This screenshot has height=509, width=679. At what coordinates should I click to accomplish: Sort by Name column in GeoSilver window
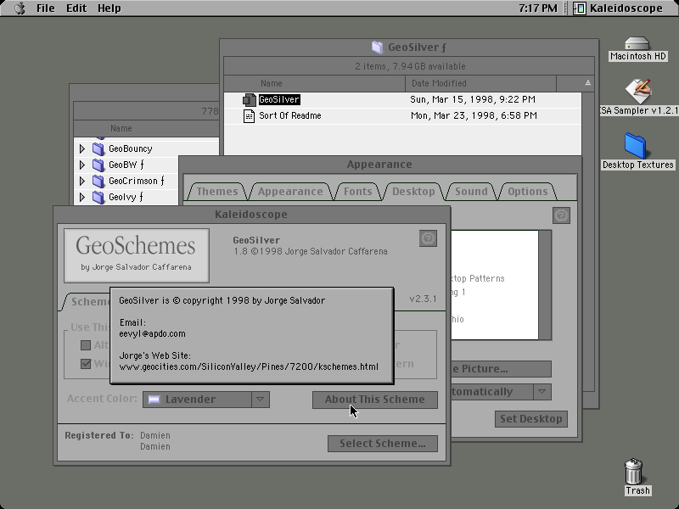pos(315,83)
